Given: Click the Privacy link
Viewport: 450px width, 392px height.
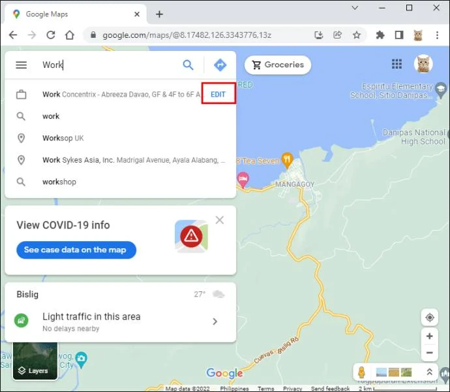Looking at the screenshot, I should [292, 389].
